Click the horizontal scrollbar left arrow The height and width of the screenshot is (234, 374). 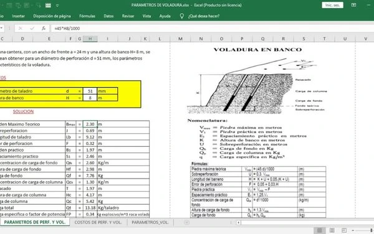click(238, 222)
